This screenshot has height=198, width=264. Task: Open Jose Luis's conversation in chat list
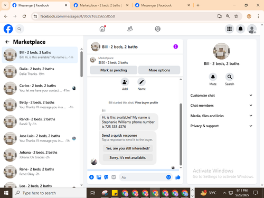[40, 138]
